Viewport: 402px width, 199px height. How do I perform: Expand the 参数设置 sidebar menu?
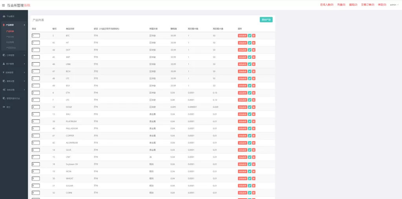pyautogui.click(x=14, y=81)
